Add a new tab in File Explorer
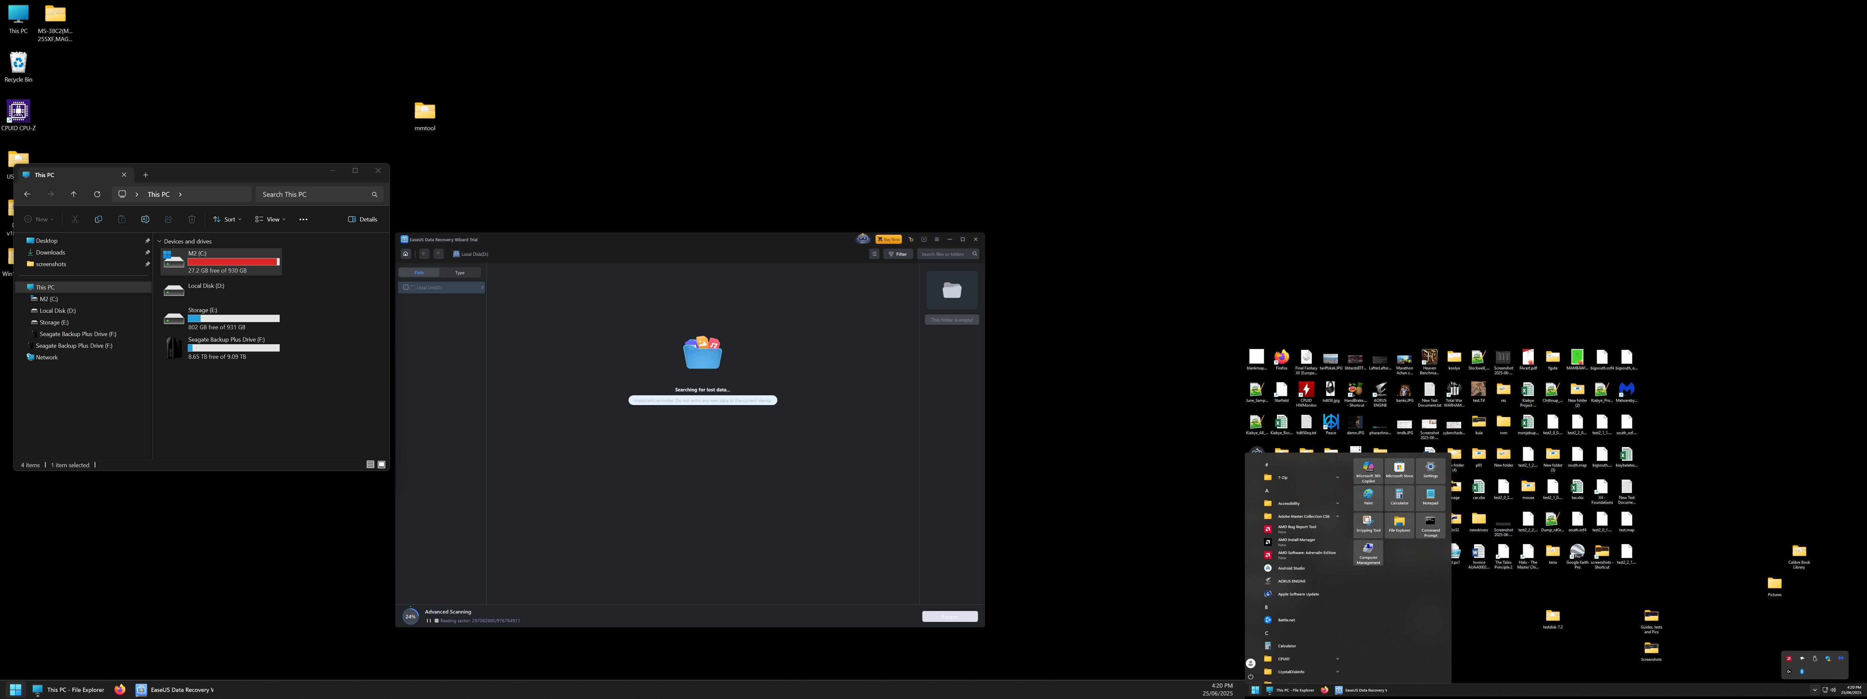Screen dimensions: 1867x699 [146, 175]
